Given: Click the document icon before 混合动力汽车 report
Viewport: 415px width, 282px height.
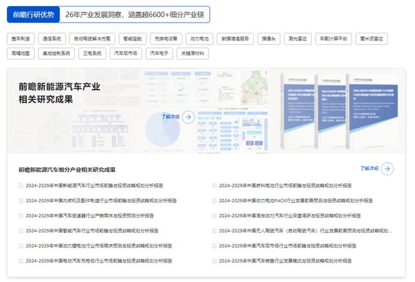Looking at the screenshot, I should (x=214, y=216).
